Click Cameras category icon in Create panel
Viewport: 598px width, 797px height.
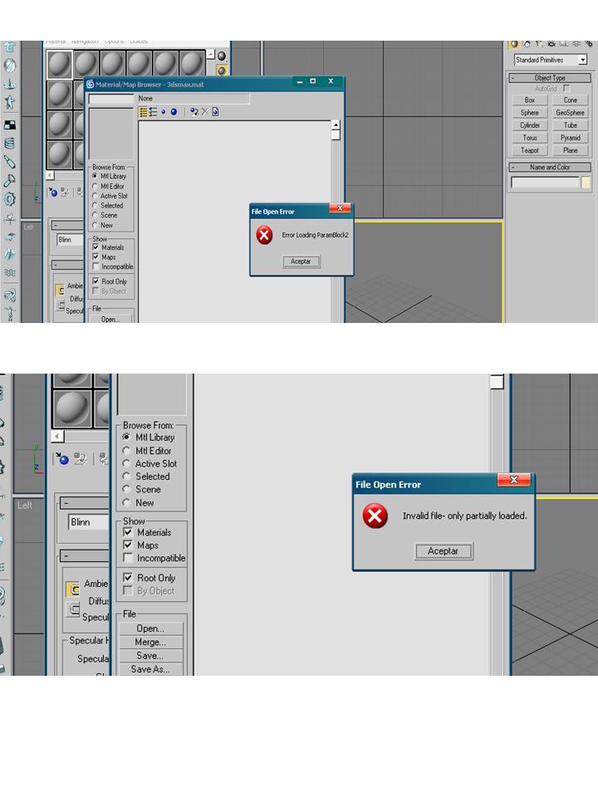pyautogui.click(x=551, y=45)
